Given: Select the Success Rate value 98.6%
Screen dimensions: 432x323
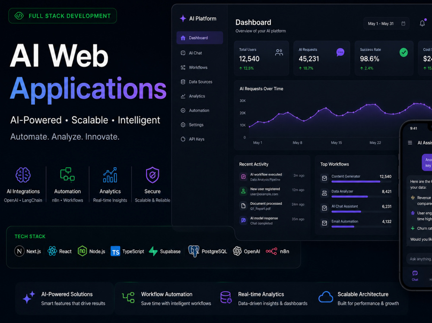Looking at the screenshot, I should pyautogui.click(x=369, y=59).
